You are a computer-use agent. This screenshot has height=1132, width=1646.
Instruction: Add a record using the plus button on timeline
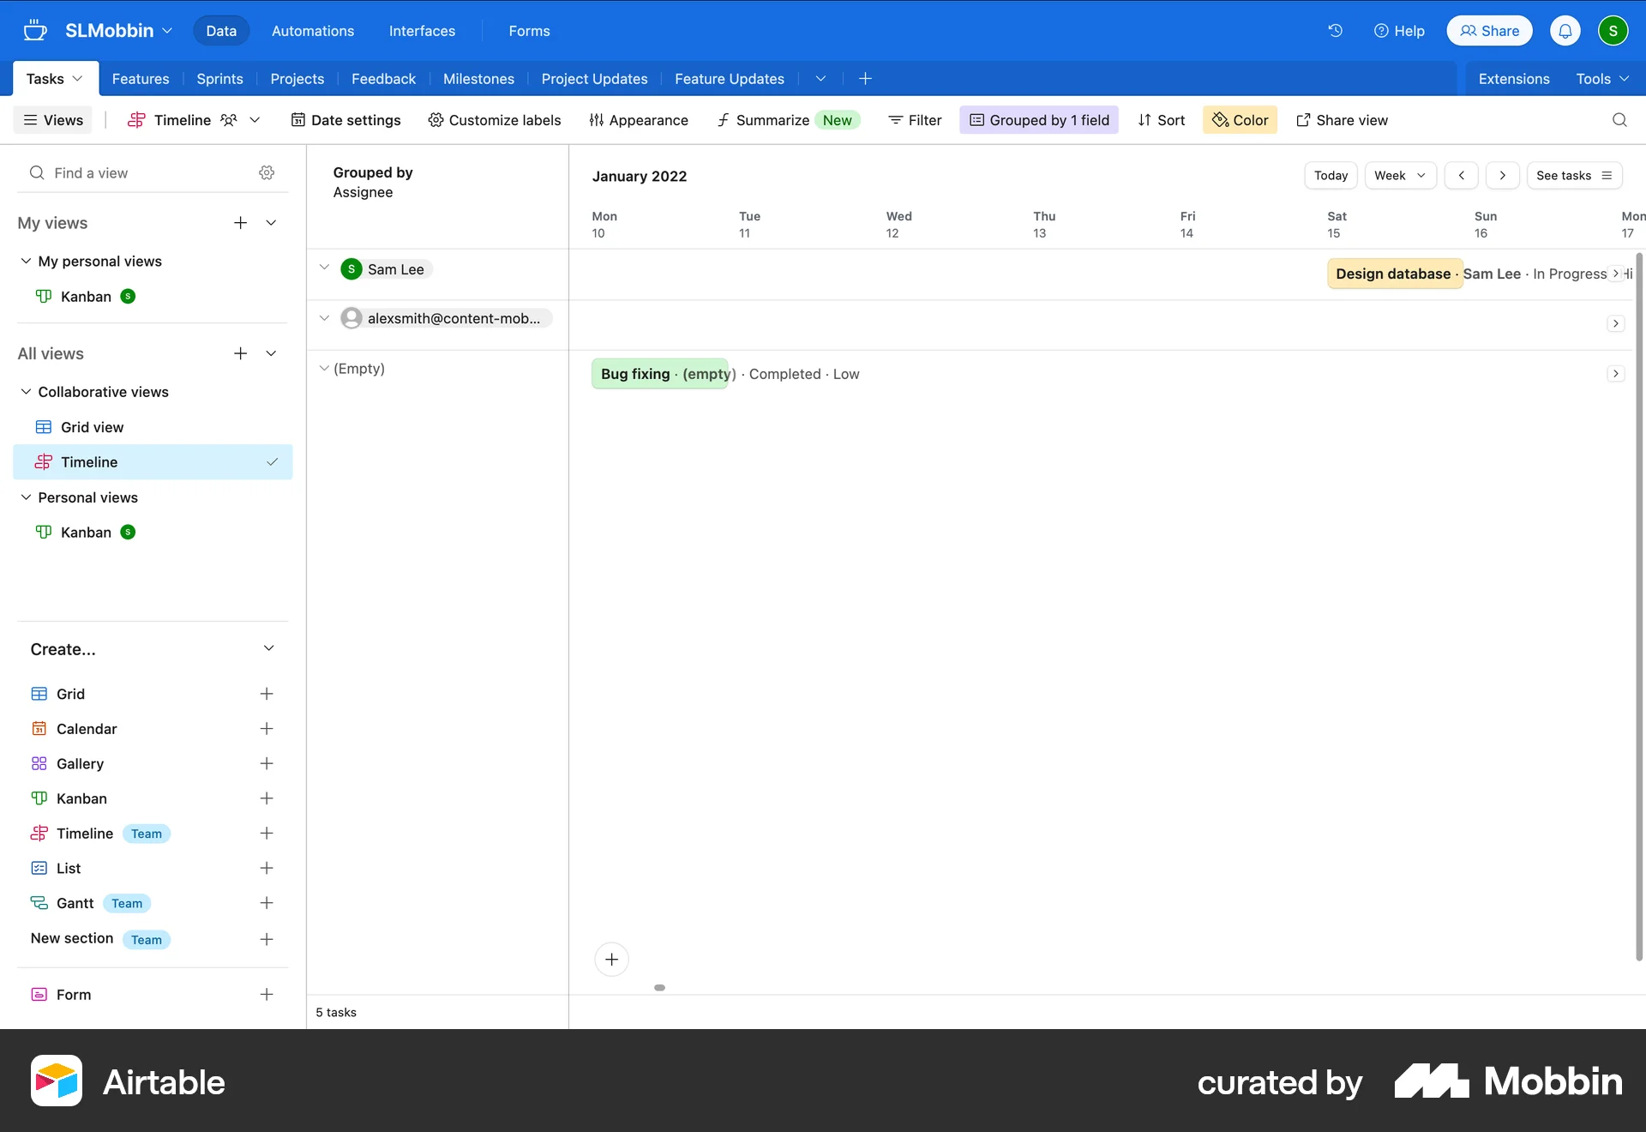click(x=610, y=959)
